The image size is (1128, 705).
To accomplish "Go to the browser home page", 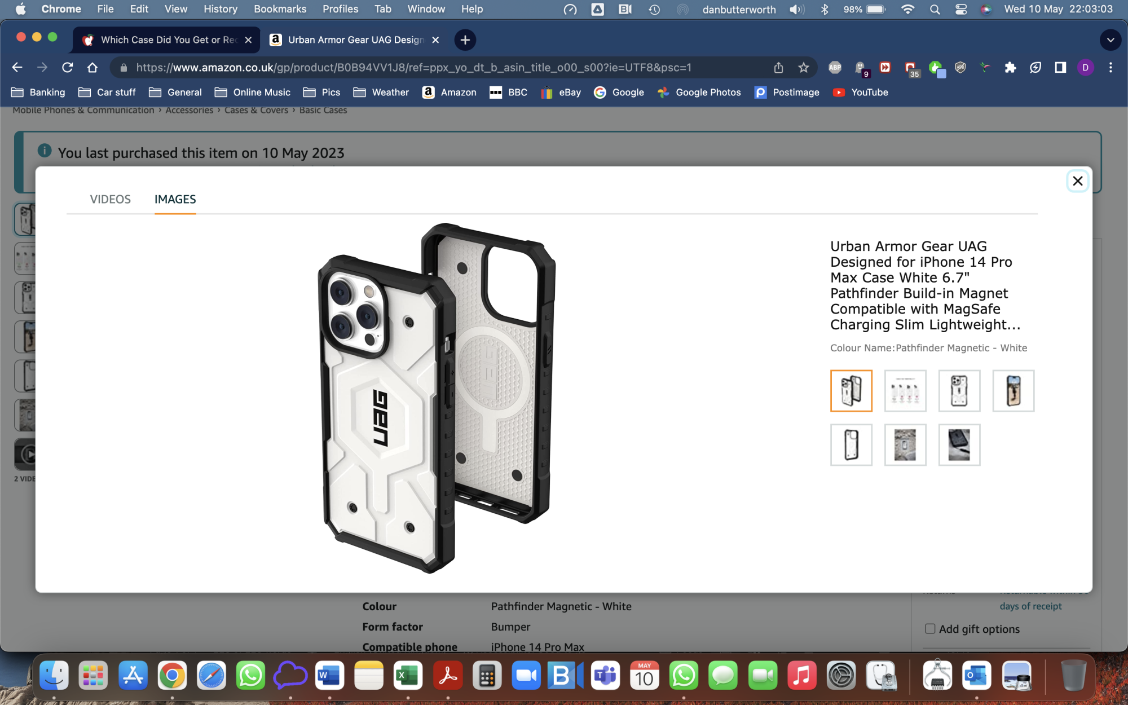I will coord(92,68).
